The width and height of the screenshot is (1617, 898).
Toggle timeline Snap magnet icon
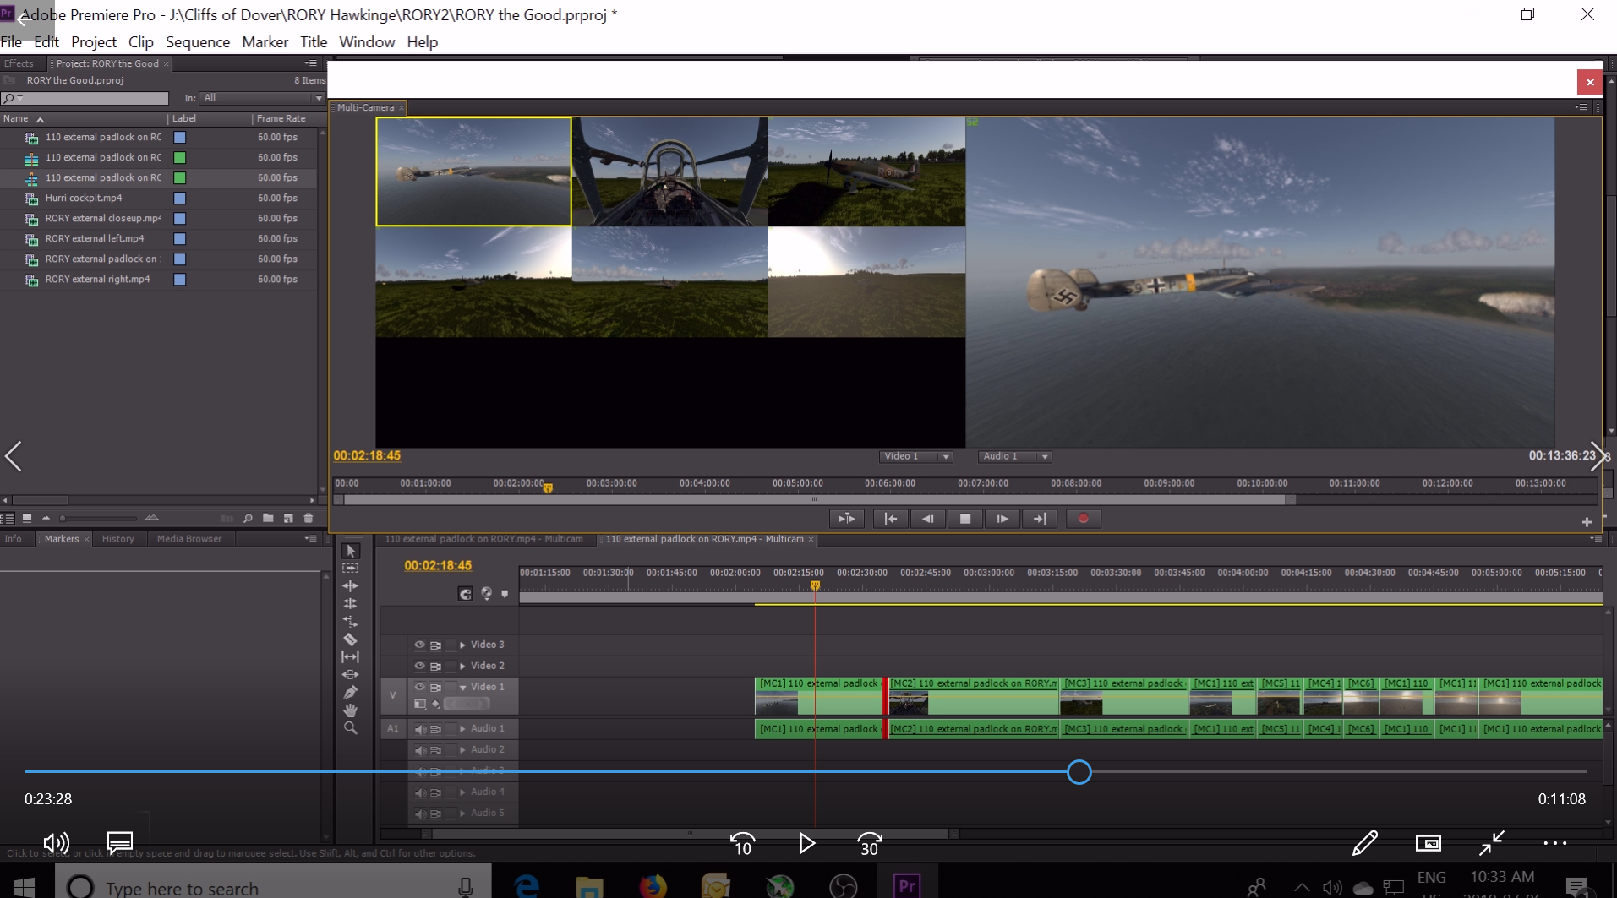[465, 594]
